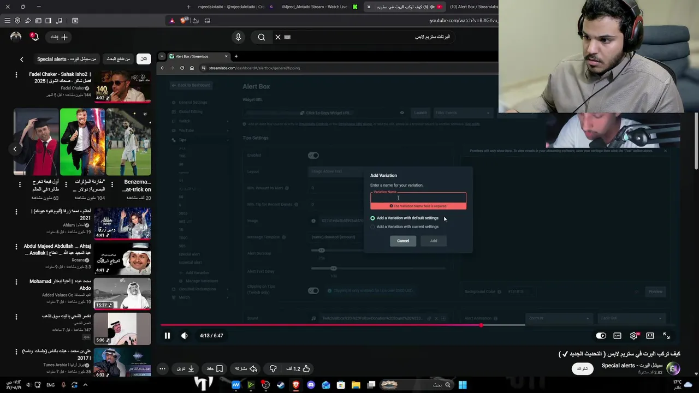
Task: Toggle autoplay switch in video player
Action: [601, 336]
